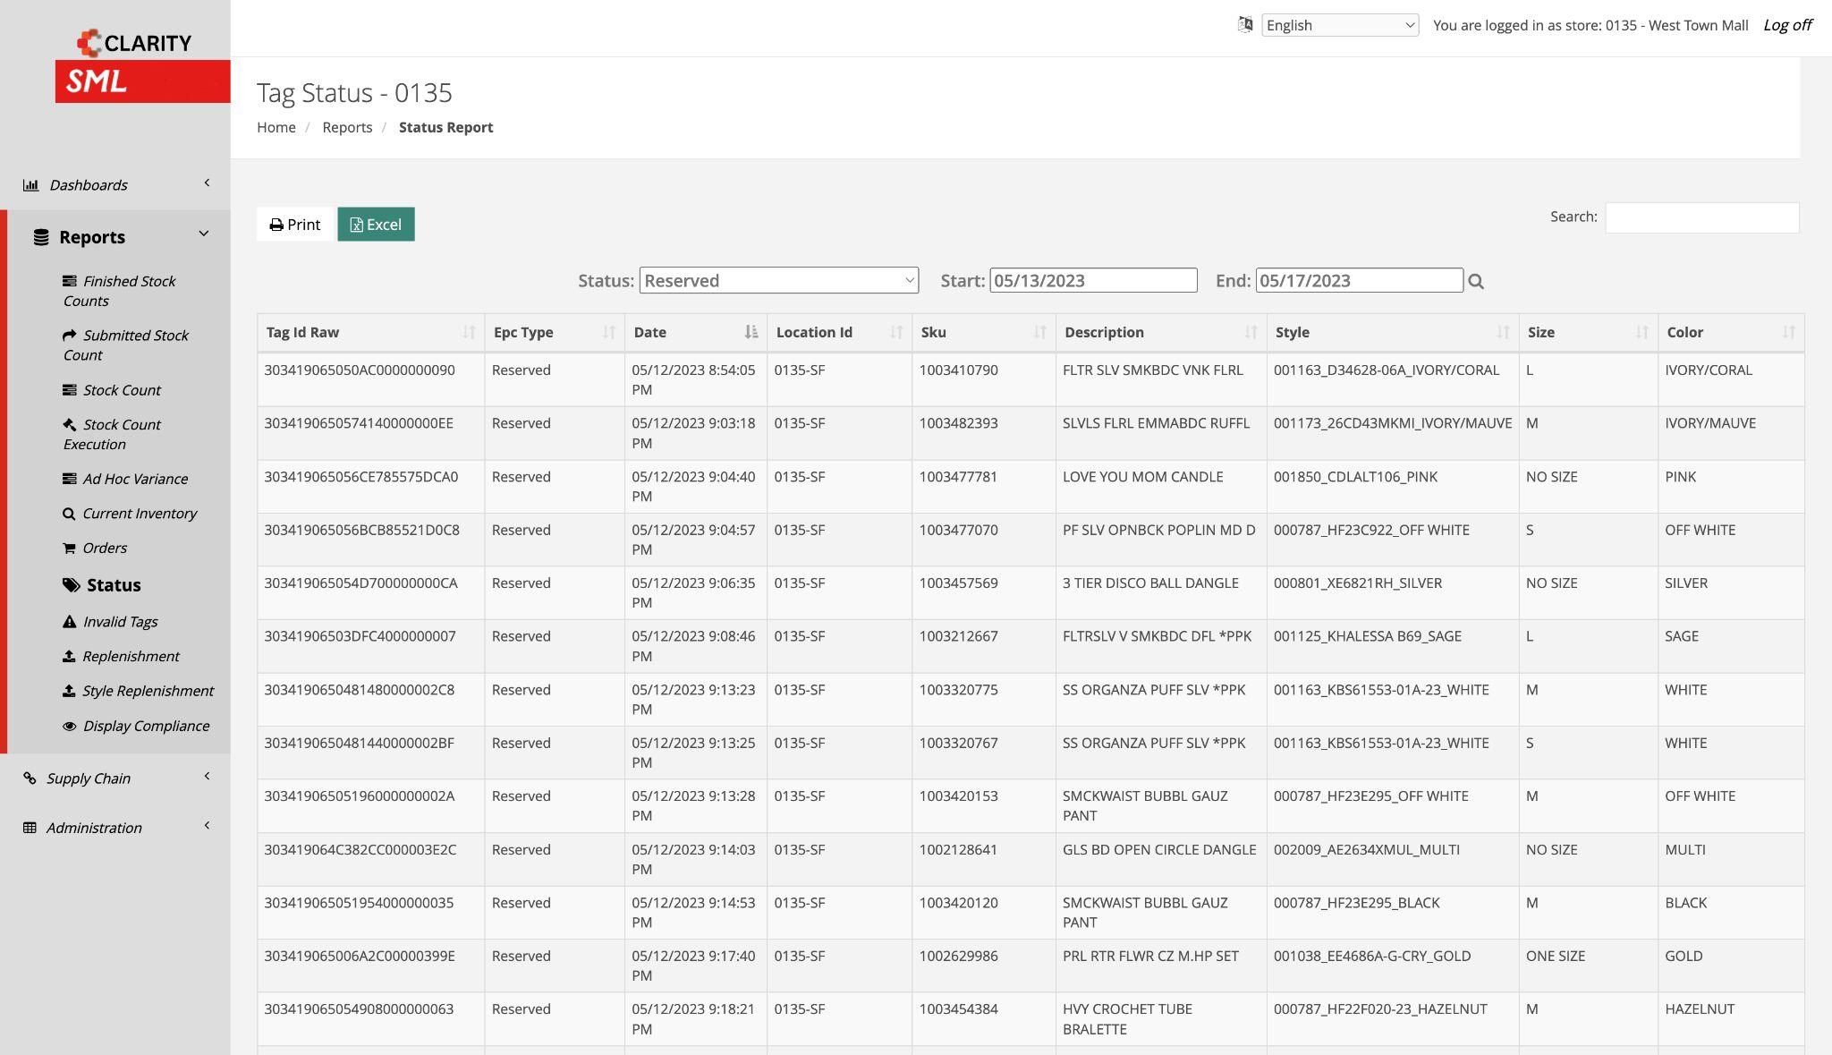Screen dimensions: 1832x1055
Task: Sort by Date column sort icon
Action: pyautogui.click(x=751, y=333)
